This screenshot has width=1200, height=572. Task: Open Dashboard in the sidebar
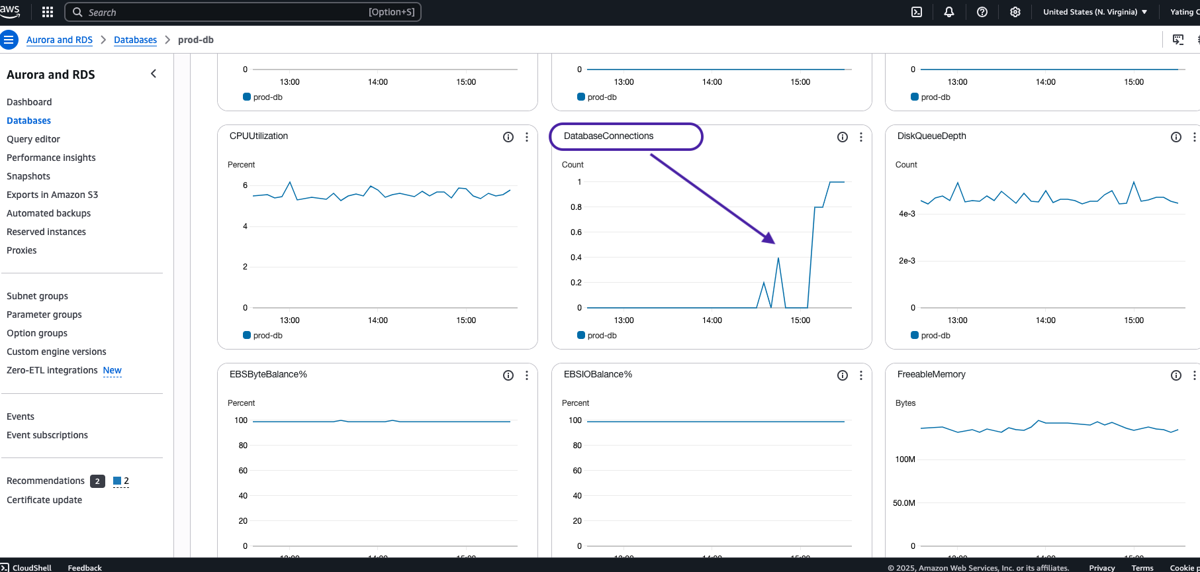point(29,102)
